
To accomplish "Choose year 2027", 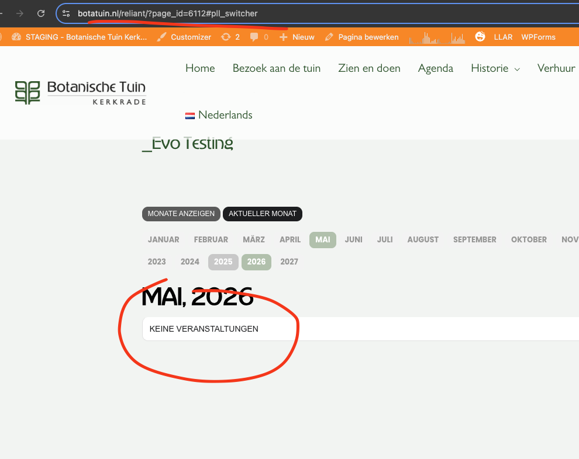I will pyautogui.click(x=289, y=262).
